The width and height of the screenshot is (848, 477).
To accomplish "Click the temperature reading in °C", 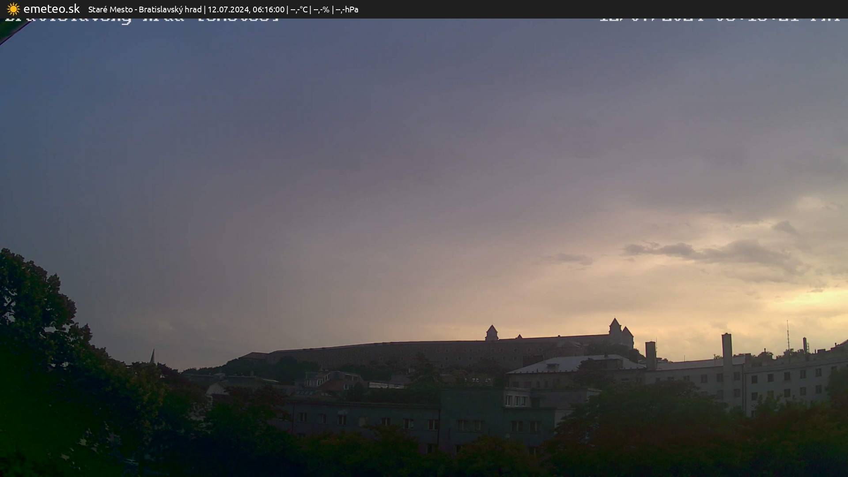I will [x=299, y=9].
